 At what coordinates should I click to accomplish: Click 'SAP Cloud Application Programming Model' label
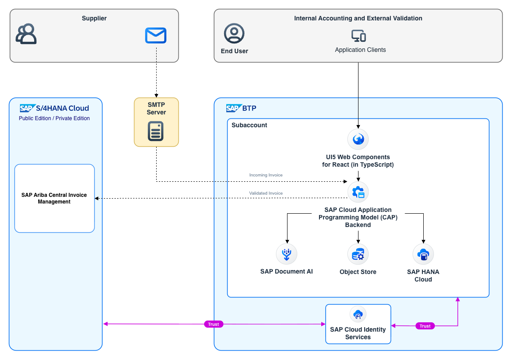point(358,217)
